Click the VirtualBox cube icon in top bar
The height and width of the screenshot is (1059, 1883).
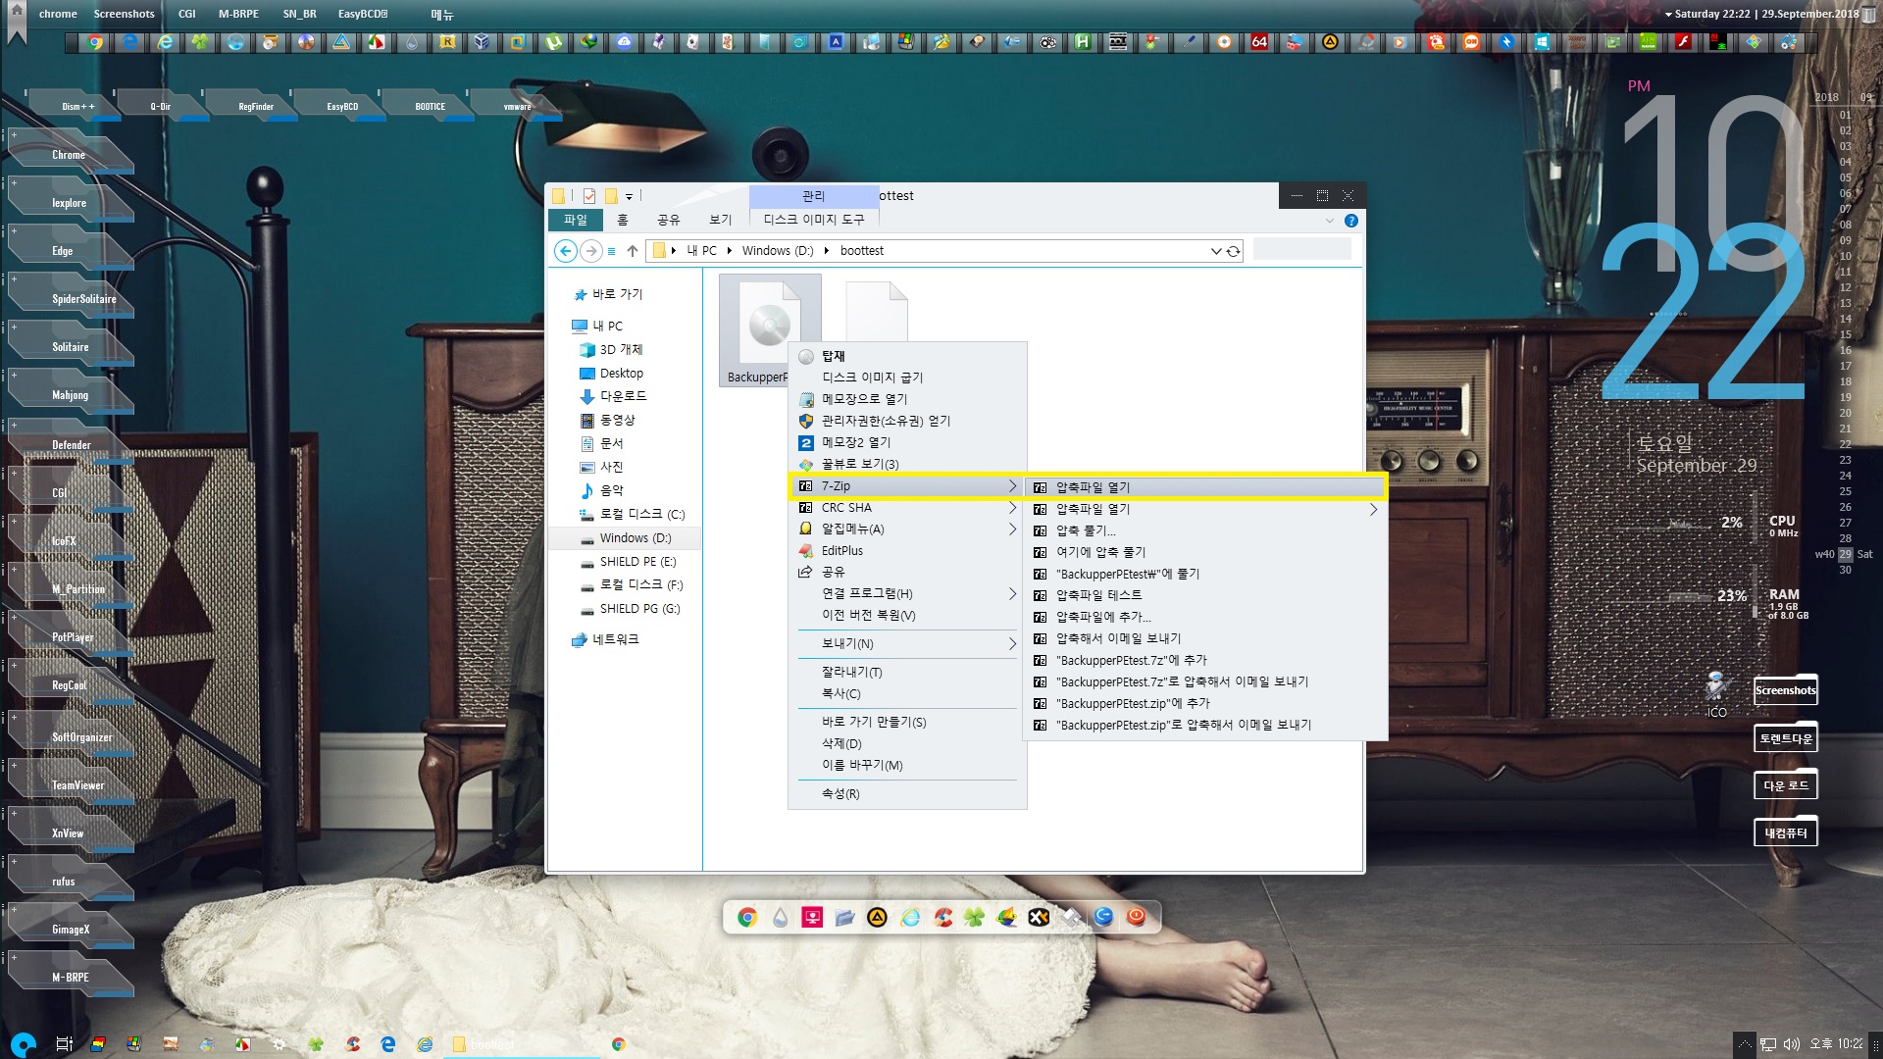pyautogui.click(x=482, y=42)
